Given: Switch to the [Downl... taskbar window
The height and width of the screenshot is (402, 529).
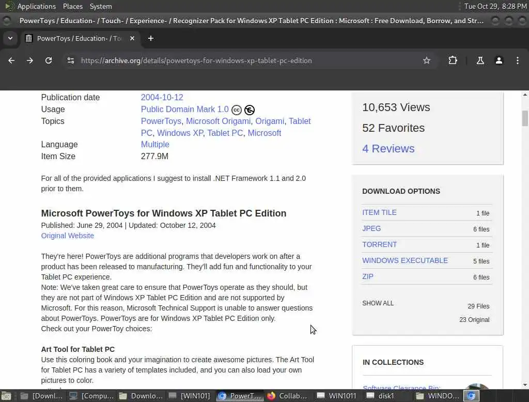Looking at the screenshot, I should pos(41,396).
